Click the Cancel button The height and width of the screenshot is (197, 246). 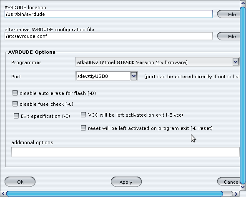(x=228, y=182)
